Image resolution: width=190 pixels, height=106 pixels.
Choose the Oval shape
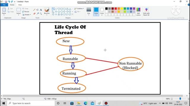point(59,9)
